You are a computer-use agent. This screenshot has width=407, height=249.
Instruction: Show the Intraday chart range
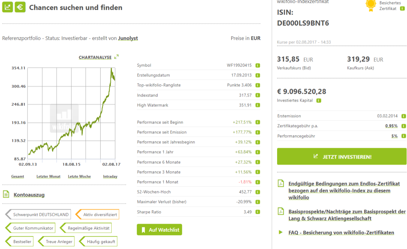point(110,176)
